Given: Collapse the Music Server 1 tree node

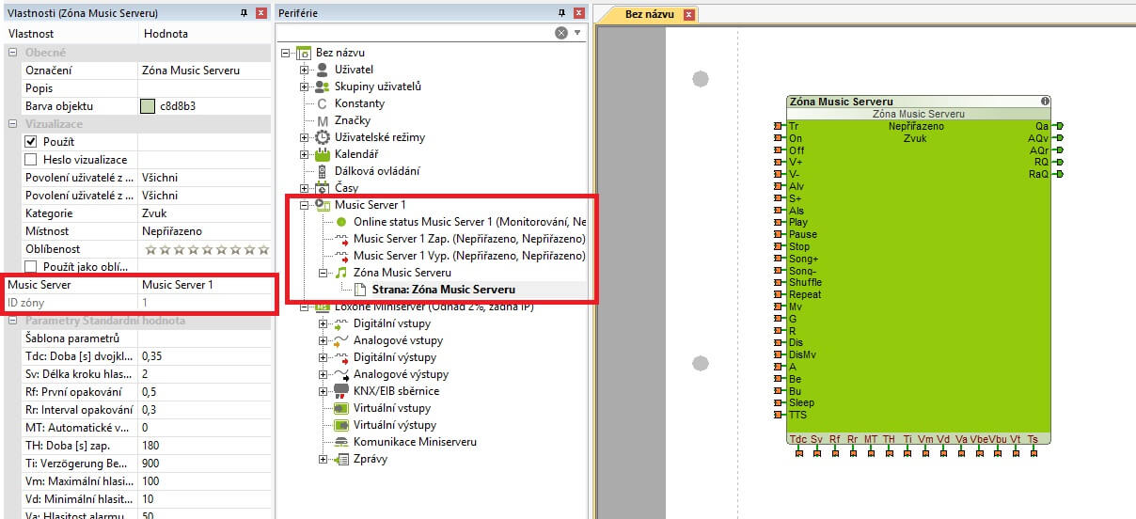Looking at the screenshot, I should point(304,205).
